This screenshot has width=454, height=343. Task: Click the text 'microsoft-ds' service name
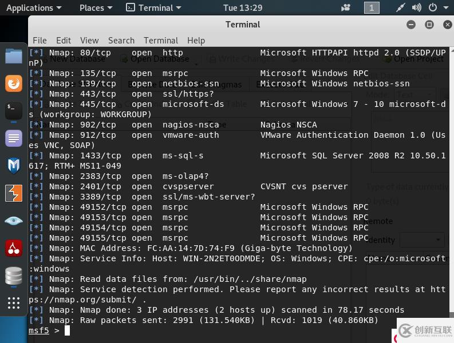click(193, 104)
